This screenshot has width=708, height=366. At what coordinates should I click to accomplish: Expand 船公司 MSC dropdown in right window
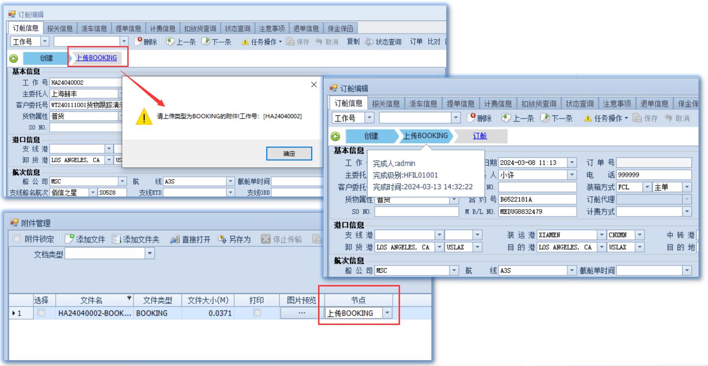(x=454, y=270)
